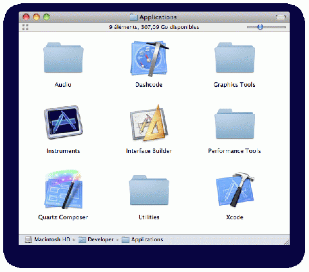This screenshot has width=309, height=272.
Task: Click the Macintosh HD path item
Action: (48, 239)
